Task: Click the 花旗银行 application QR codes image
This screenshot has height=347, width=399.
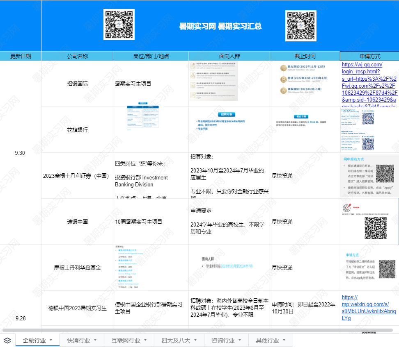Action: [x=358, y=130]
